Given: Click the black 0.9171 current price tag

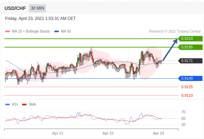Looking at the screenshot, I should [190, 61].
